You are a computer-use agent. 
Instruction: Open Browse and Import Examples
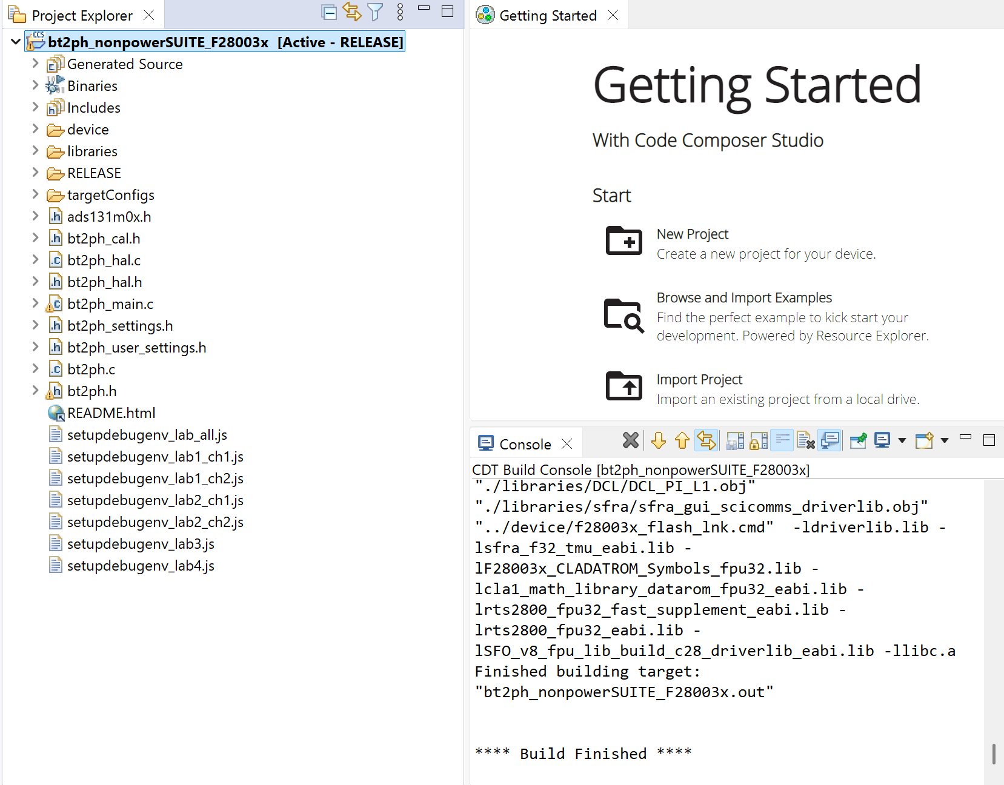click(x=744, y=297)
